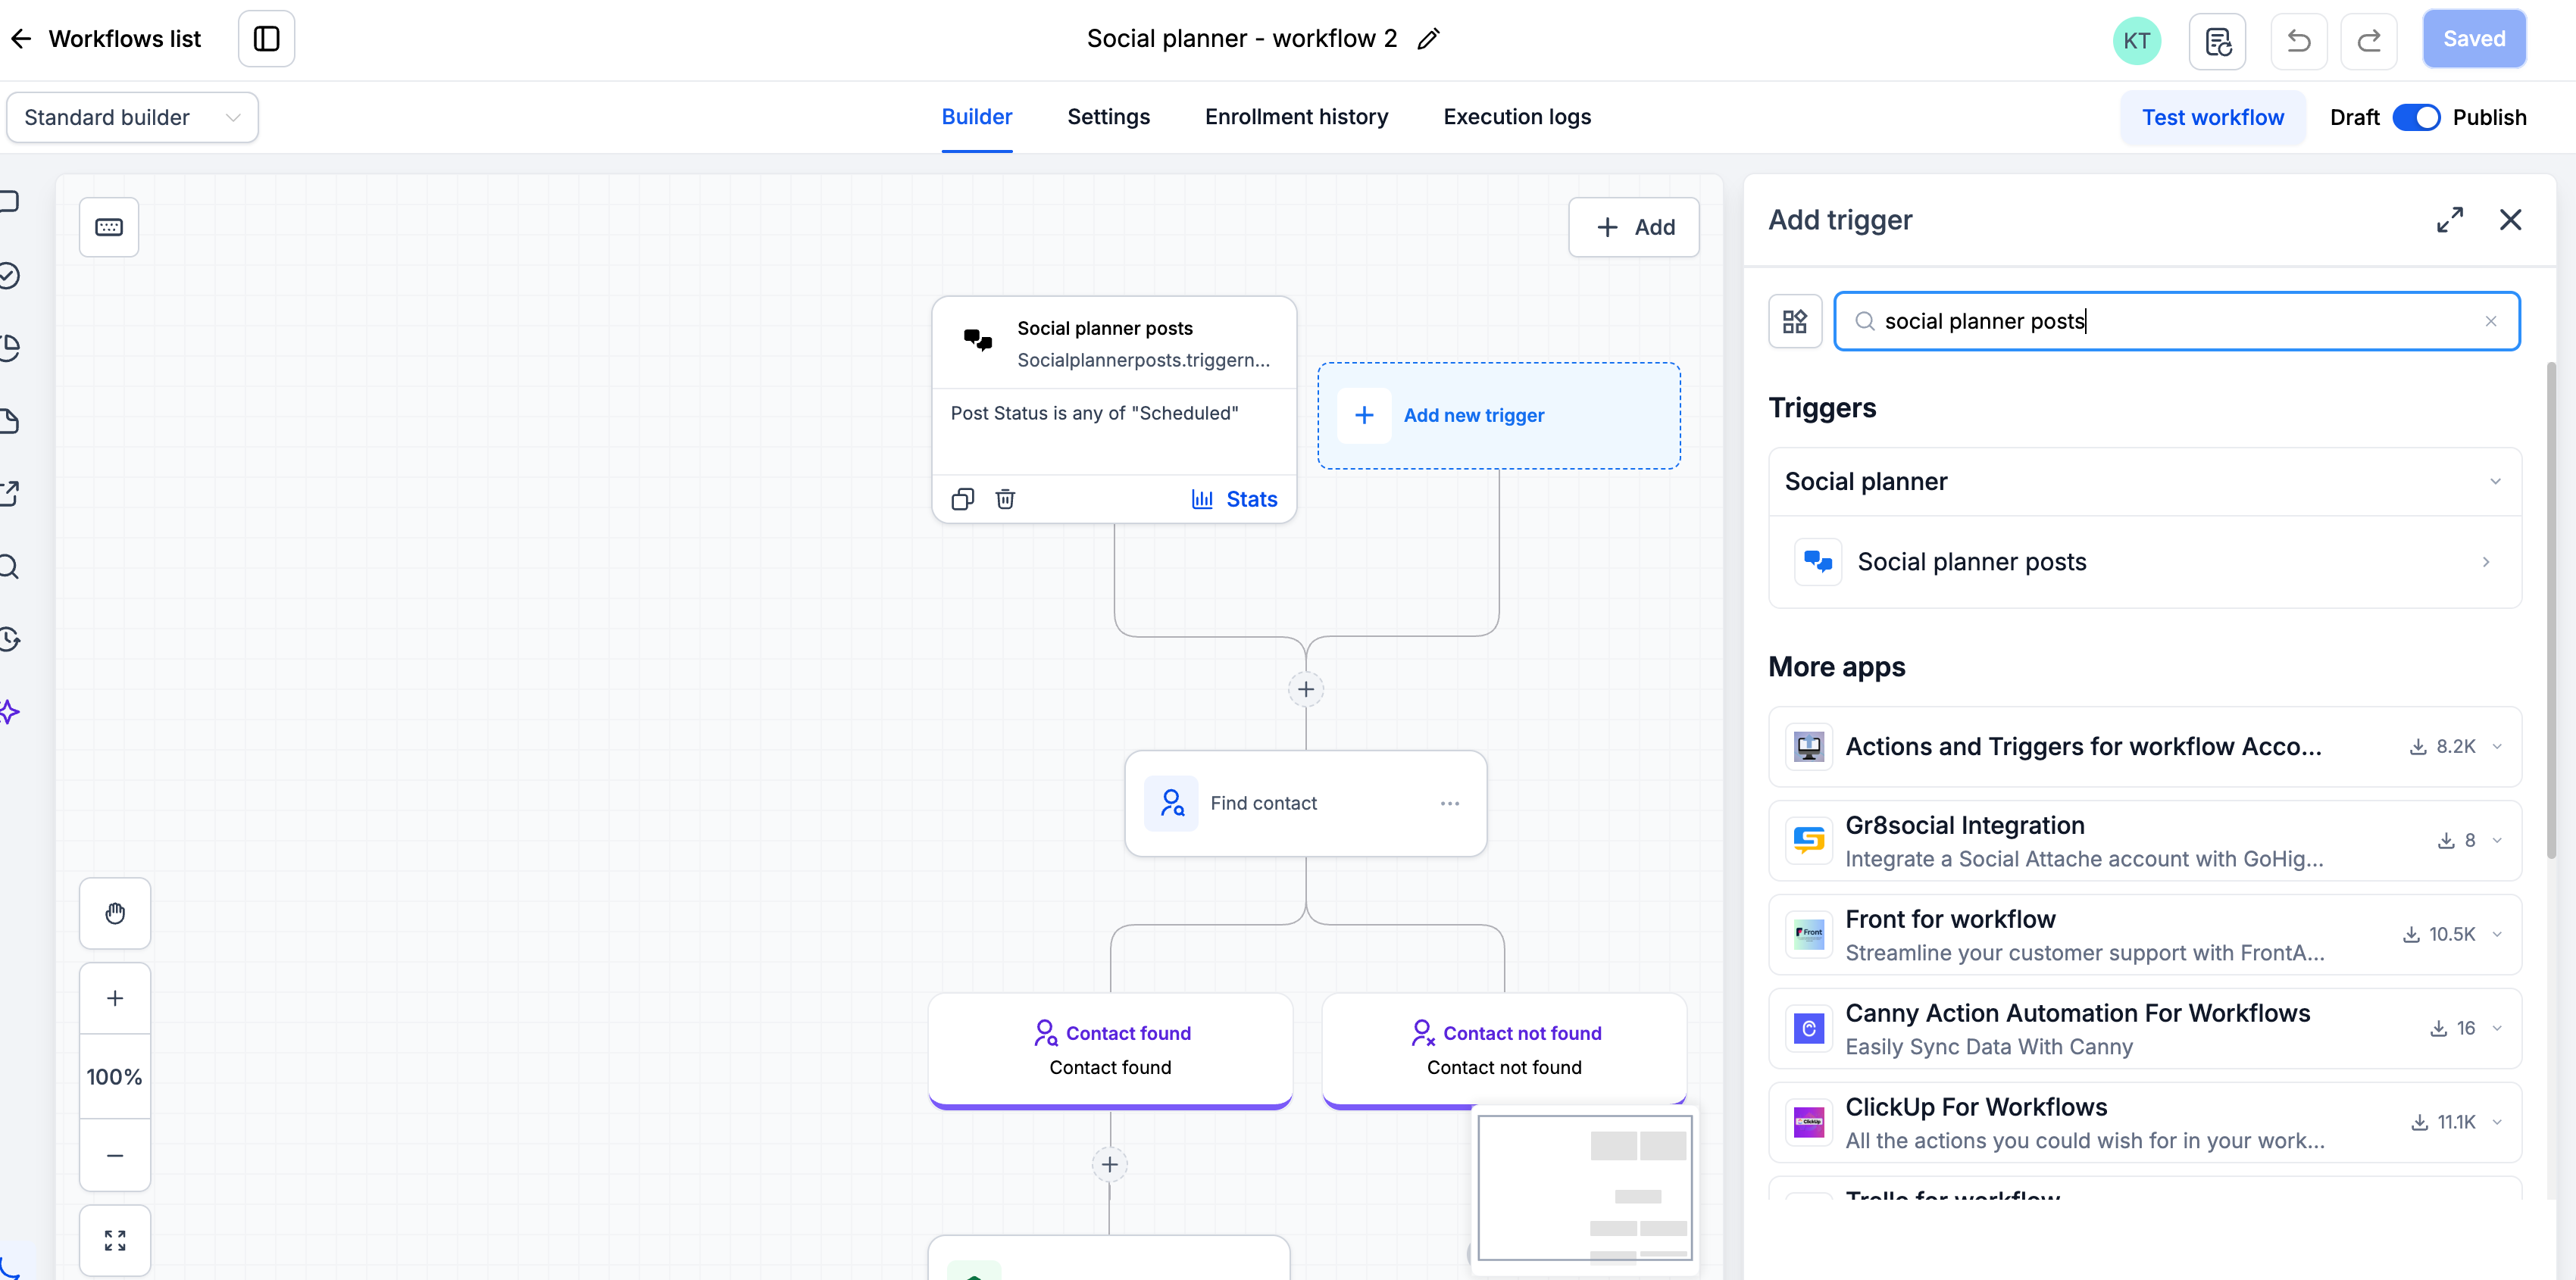The width and height of the screenshot is (2576, 1280).
Task: Open the version notes icon
Action: pos(2217,41)
